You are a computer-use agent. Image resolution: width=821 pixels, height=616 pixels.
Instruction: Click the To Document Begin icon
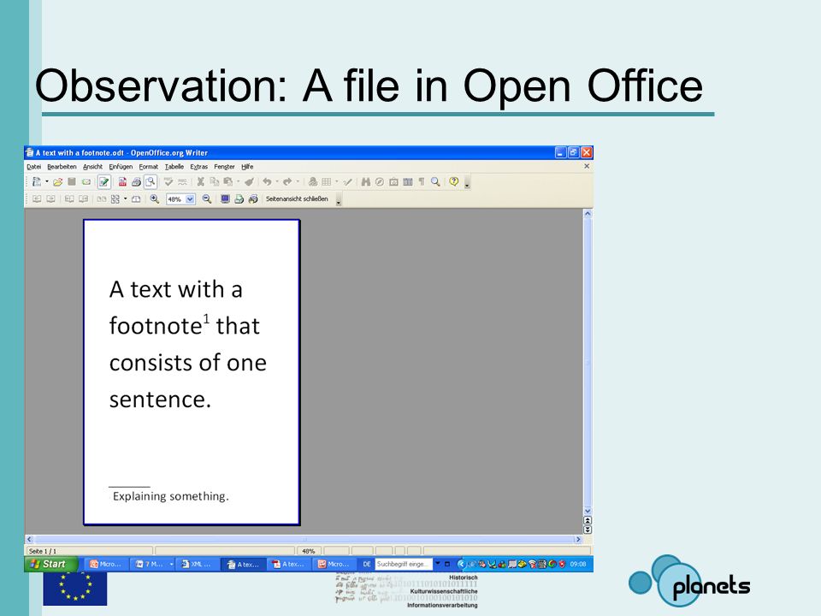69,199
